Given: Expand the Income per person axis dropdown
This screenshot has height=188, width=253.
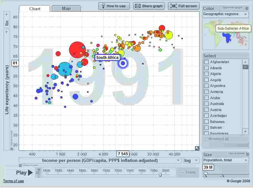Looking at the screenshot, I should pyautogui.click(x=178, y=160).
